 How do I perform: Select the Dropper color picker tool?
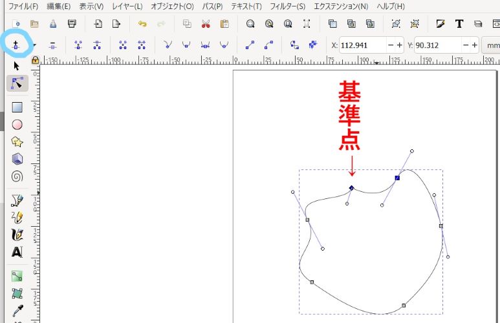coord(17,311)
